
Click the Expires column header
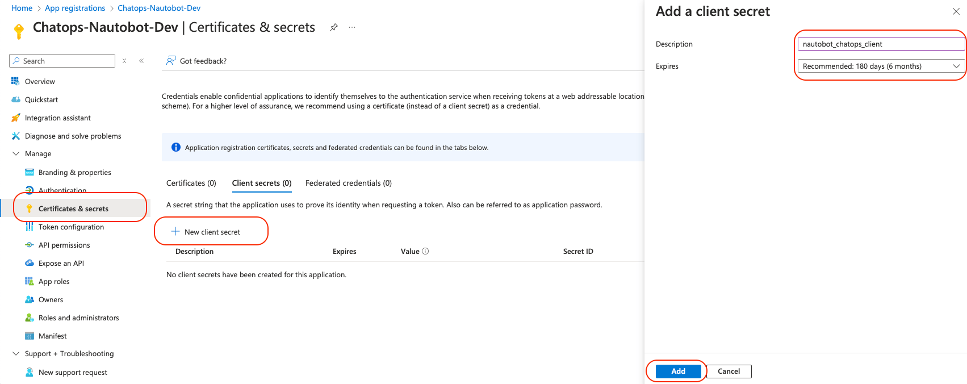[x=345, y=251]
